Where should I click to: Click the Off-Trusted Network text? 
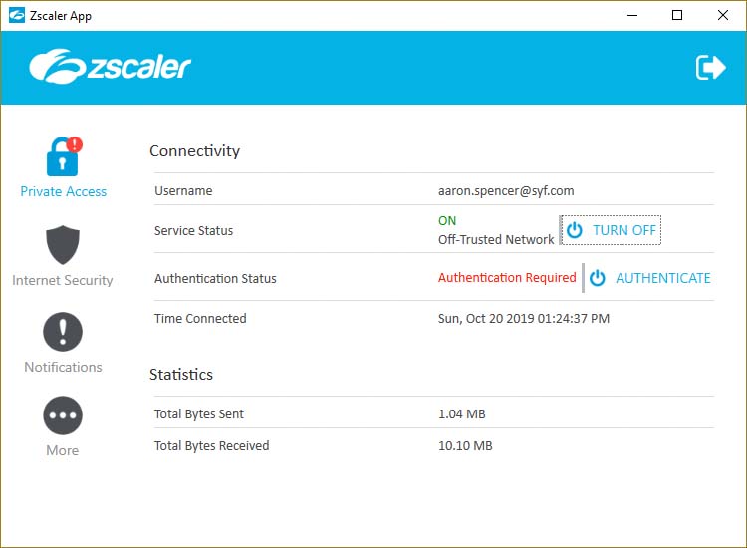tap(496, 240)
